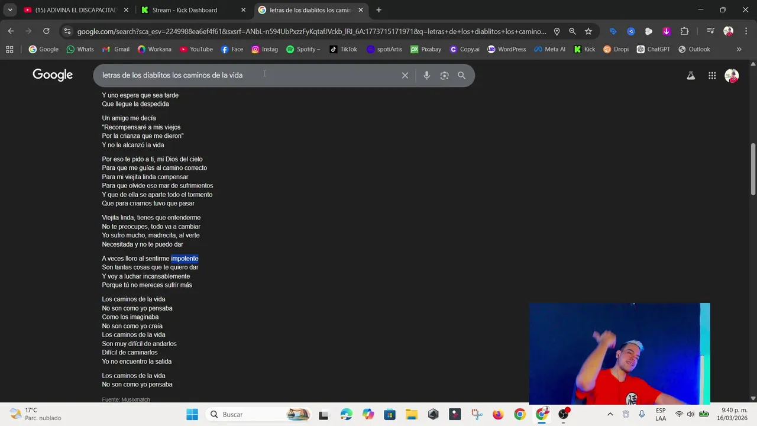Open the Extensions puzzle piece menu
Image resolution: width=757 pixels, height=426 pixels.
pos(684,31)
